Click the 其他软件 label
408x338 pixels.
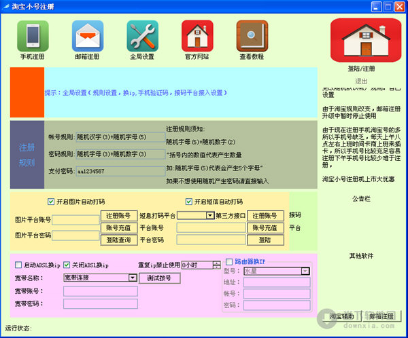click(x=361, y=256)
